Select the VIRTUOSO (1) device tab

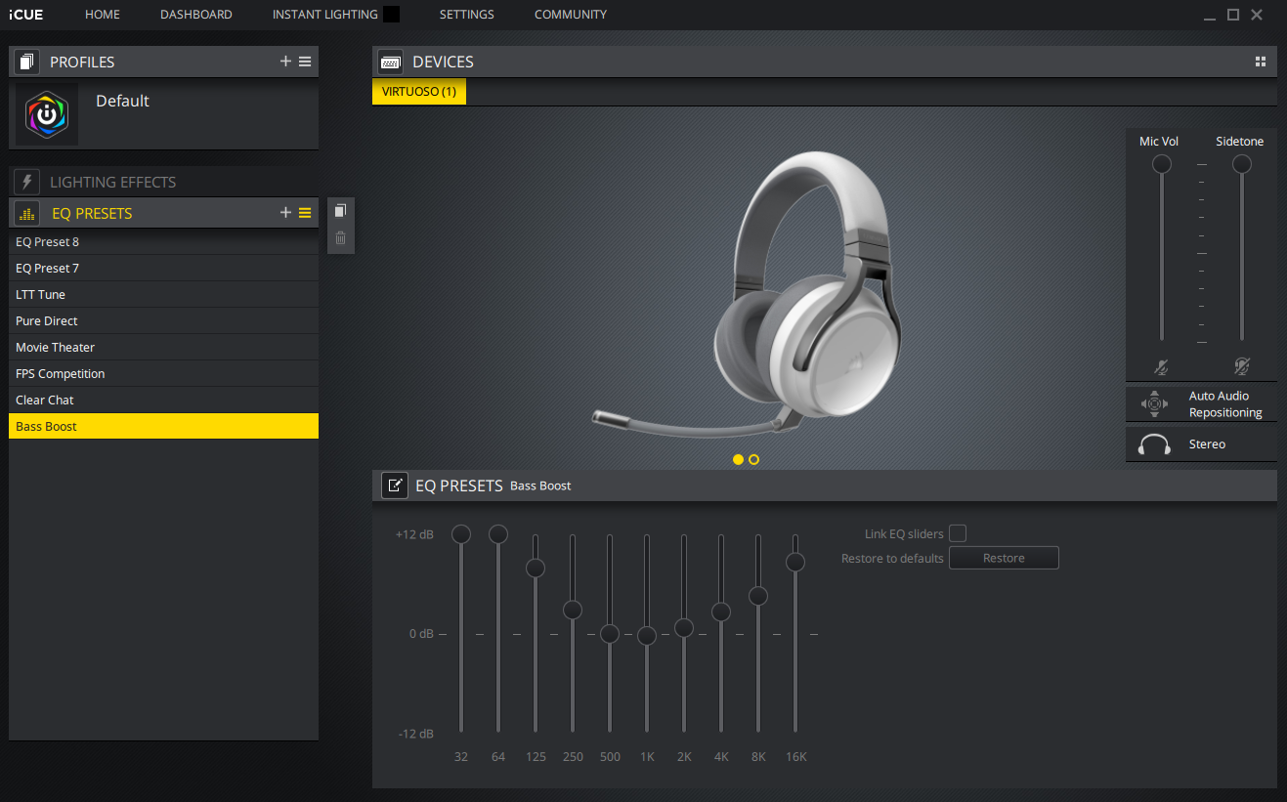[419, 92]
